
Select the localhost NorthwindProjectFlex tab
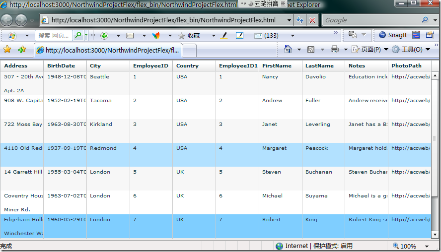tap(108, 50)
